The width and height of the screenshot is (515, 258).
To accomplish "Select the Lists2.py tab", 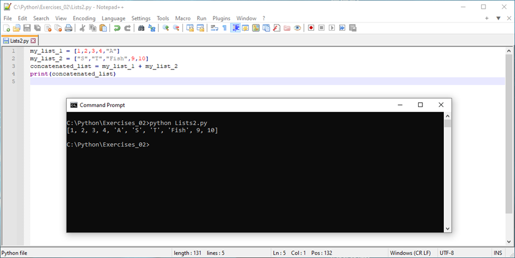I will (x=19, y=40).
